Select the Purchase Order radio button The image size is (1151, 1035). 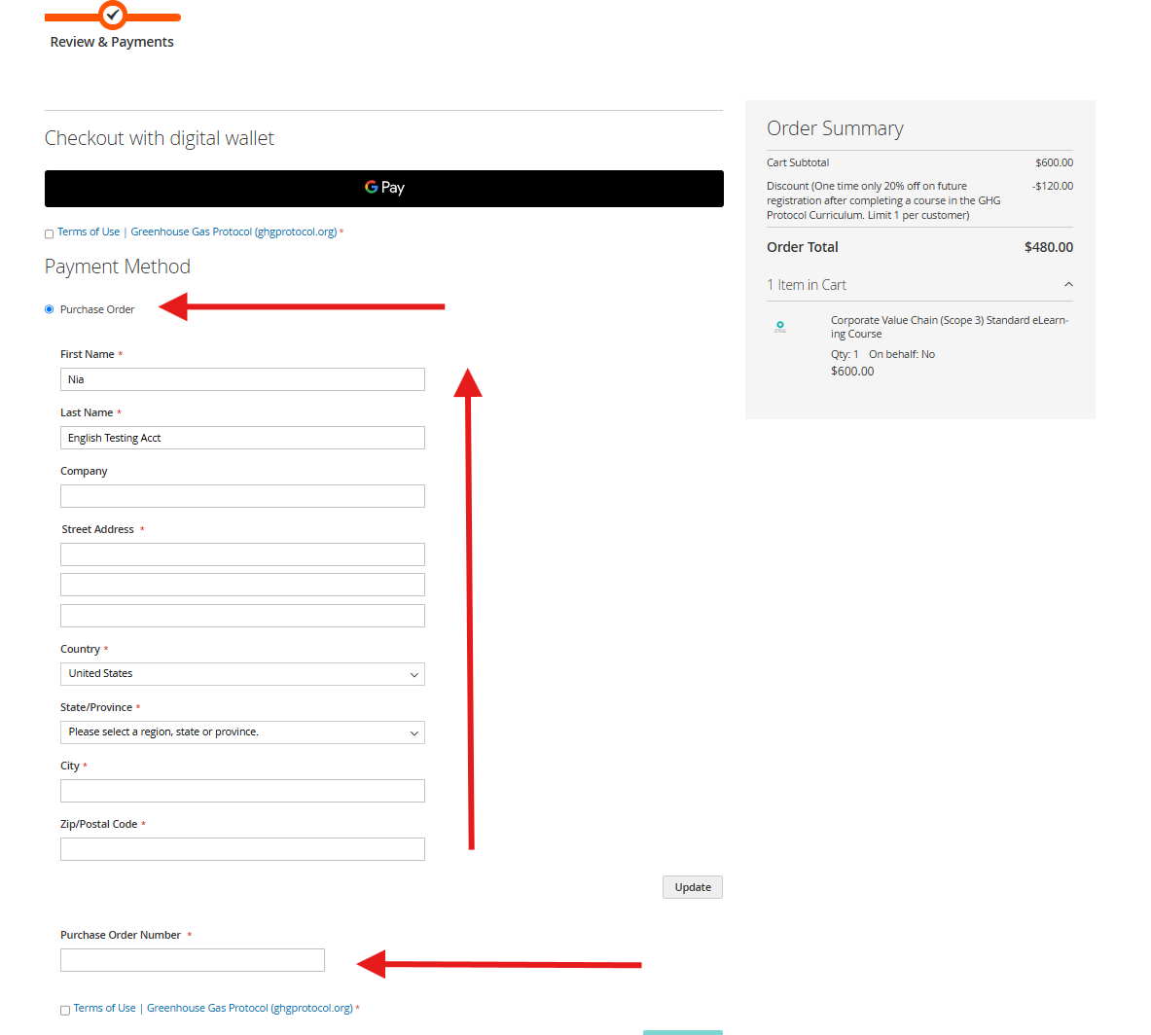point(50,309)
